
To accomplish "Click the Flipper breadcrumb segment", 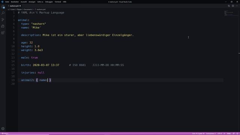I will 19,9.
